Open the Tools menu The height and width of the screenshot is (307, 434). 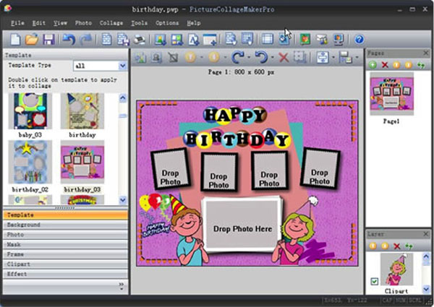[x=140, y=23]
